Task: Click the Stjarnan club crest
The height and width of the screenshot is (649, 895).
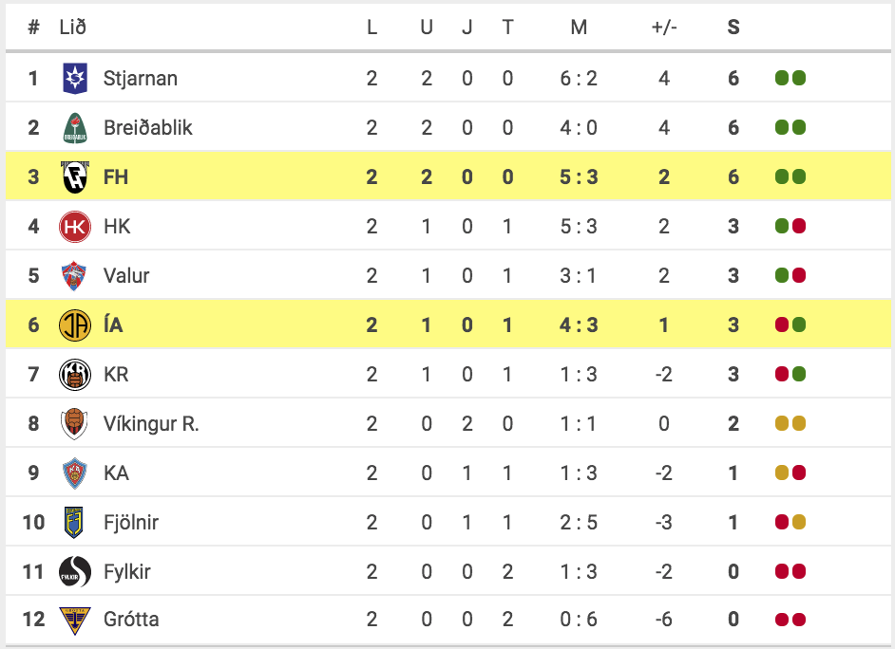Action: [75, 78]
